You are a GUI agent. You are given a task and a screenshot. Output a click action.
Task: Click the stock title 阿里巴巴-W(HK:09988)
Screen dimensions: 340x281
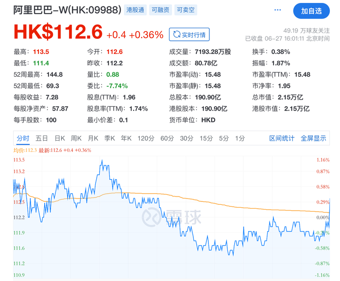click(67, 10)
